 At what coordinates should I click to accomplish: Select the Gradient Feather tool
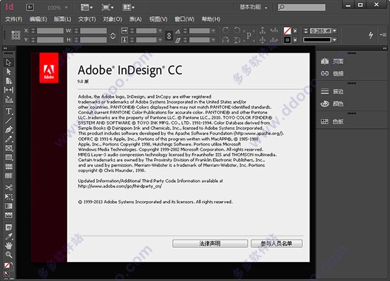point(8,215)
